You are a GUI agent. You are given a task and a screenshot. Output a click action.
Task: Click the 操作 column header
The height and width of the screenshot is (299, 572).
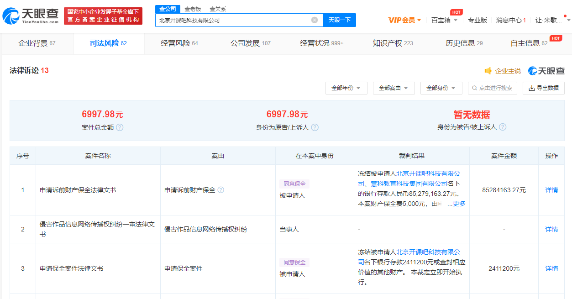pos(551,156)
